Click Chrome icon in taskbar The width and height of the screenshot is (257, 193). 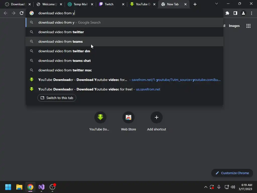pos(30,187)
